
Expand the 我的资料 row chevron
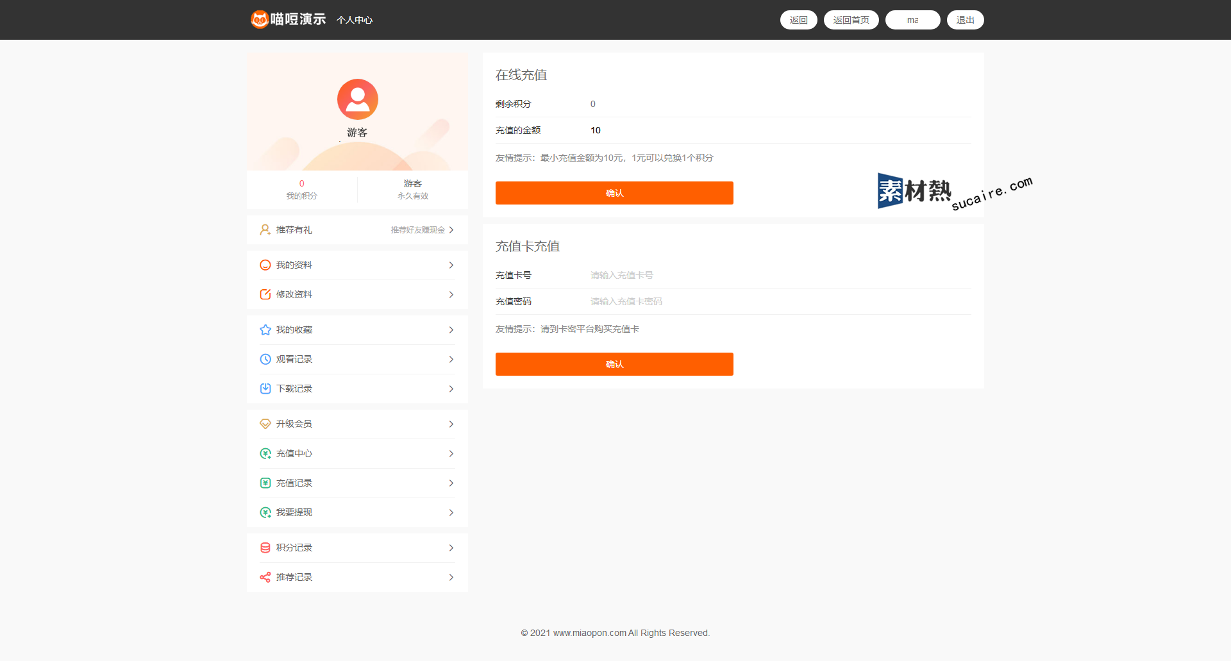(x=451, y=265)
